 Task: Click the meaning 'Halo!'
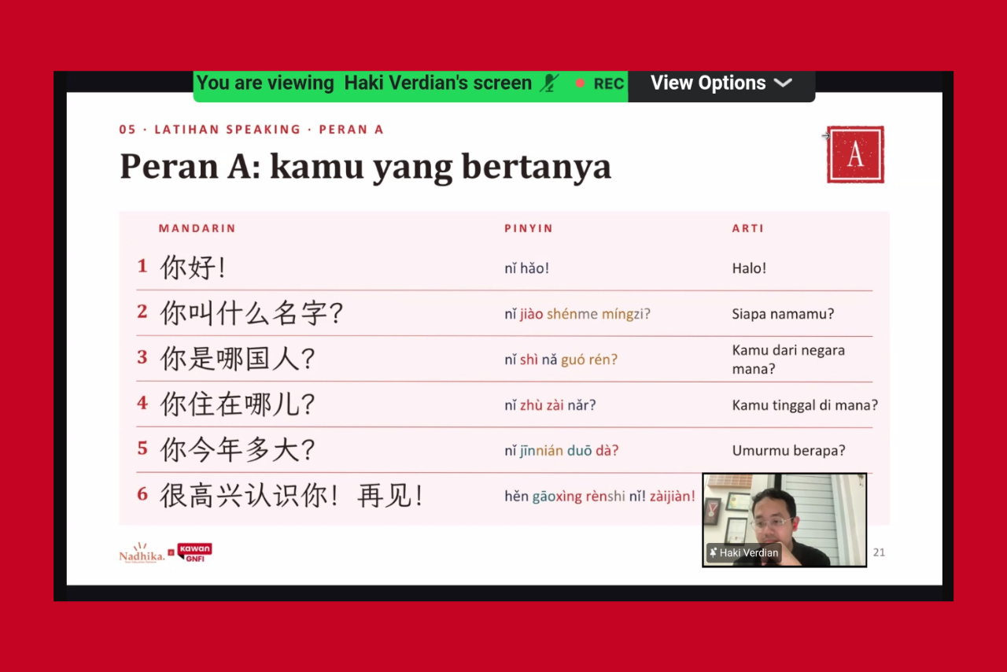point(749,268)
